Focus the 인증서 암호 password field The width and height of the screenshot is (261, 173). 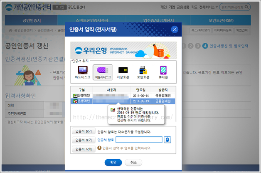[139, 140]
